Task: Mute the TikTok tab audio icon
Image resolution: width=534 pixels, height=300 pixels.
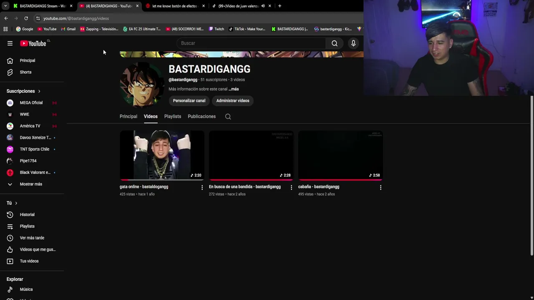Action: pos(263,6)
